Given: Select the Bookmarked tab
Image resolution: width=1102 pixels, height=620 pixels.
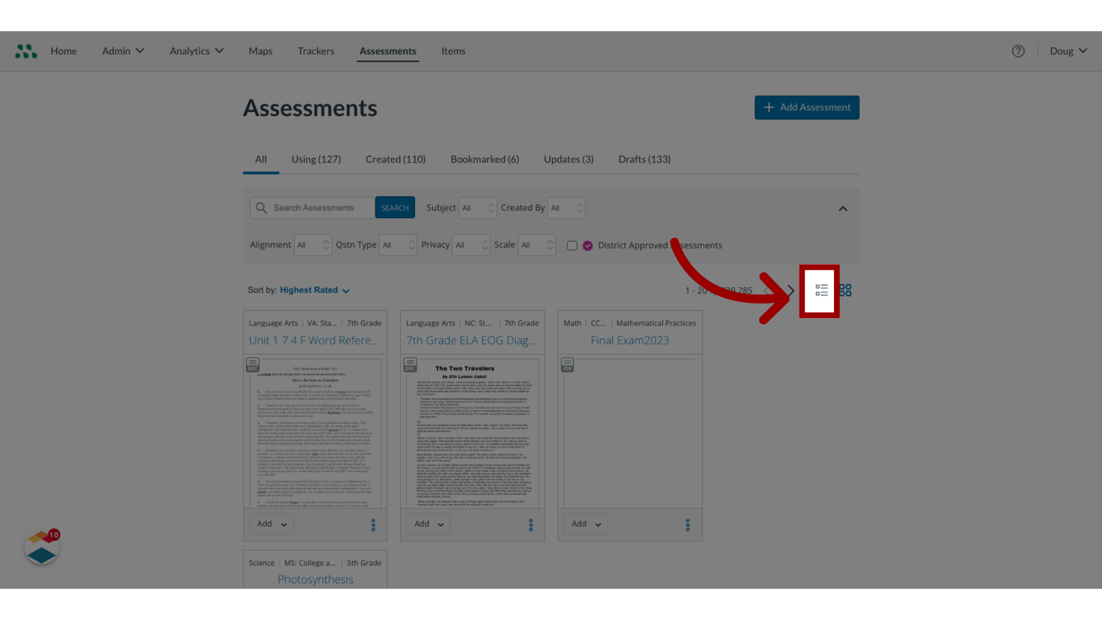Looking at the screenshot, I should click(x=484, y=159).
